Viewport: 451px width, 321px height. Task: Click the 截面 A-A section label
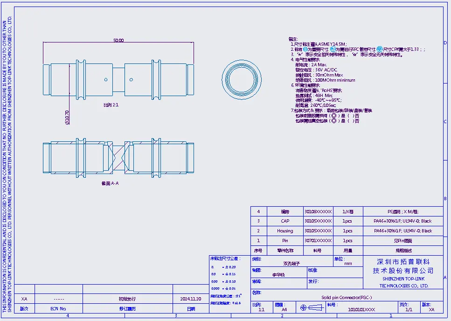pos(110,183)
